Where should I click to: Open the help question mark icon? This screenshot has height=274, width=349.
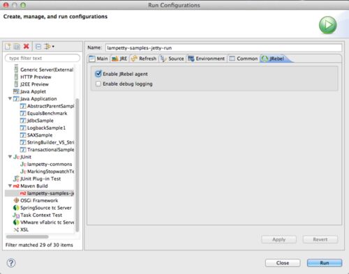coord(11,263)
